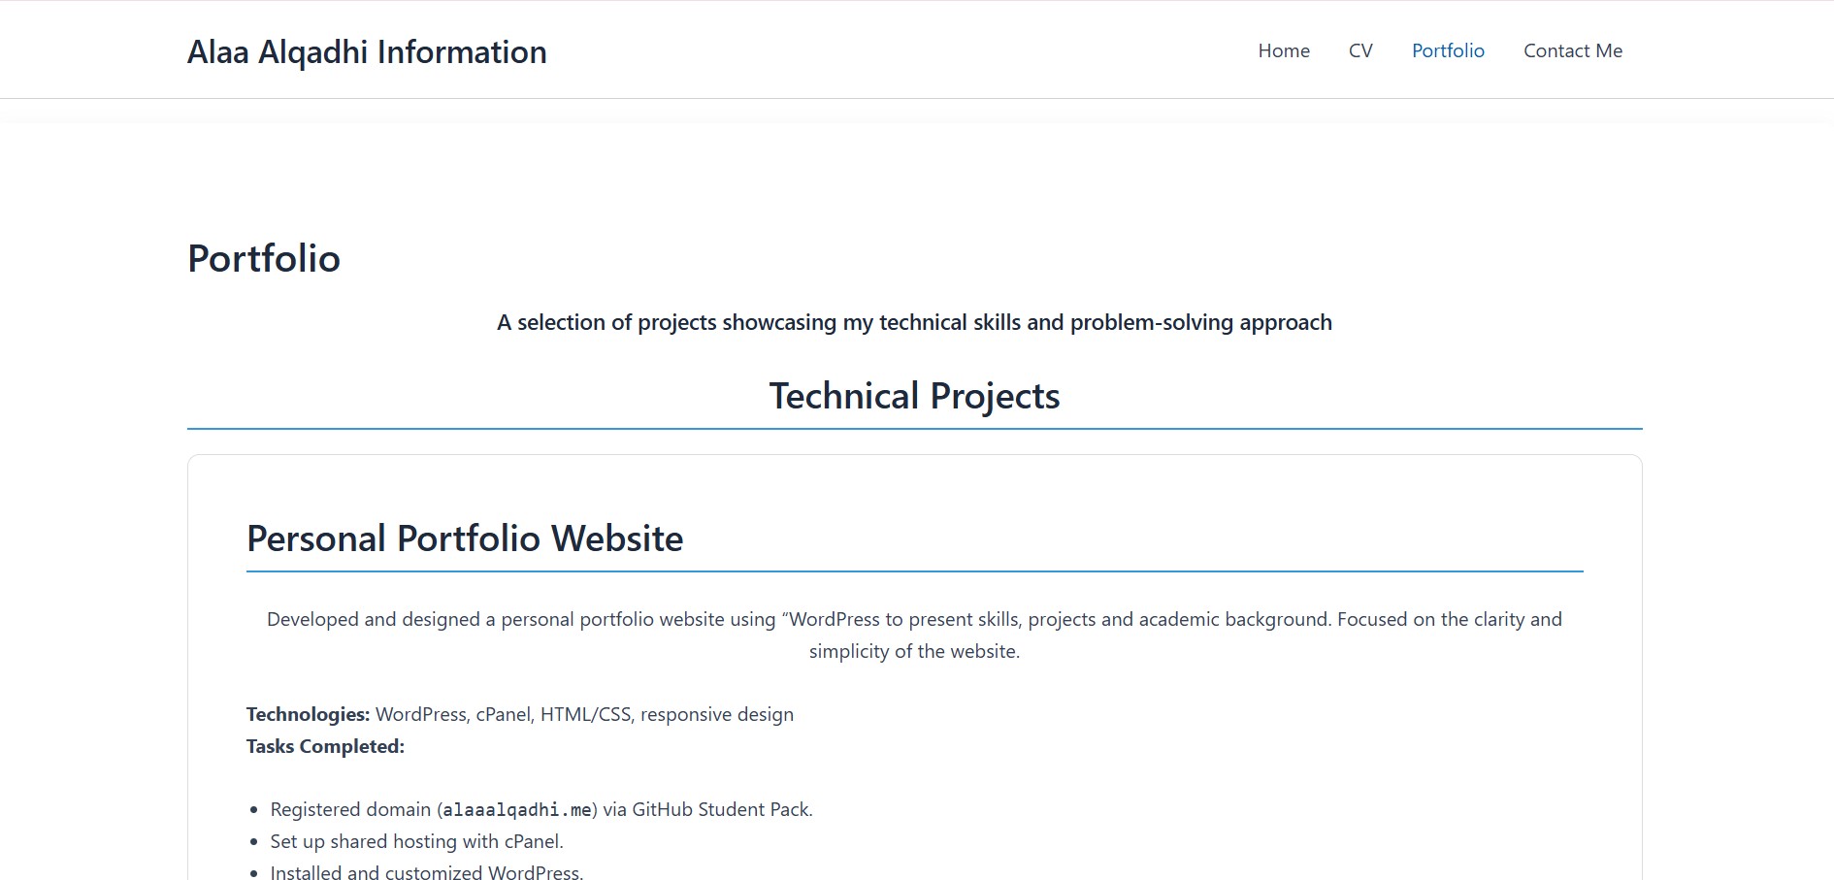Screen dimensions: 1834x880
Task: Open the Home navigation link
Action: pos(1283,50)
